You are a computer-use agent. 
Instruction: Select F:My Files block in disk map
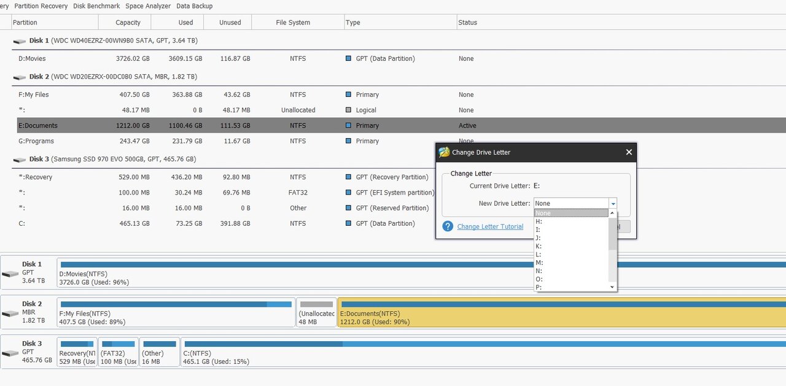(176, 313)
